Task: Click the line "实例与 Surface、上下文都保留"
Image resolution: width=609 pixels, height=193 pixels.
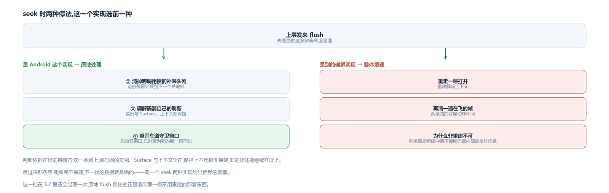Action: 156,114
